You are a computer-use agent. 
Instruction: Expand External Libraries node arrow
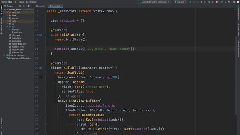click(5, 55)
